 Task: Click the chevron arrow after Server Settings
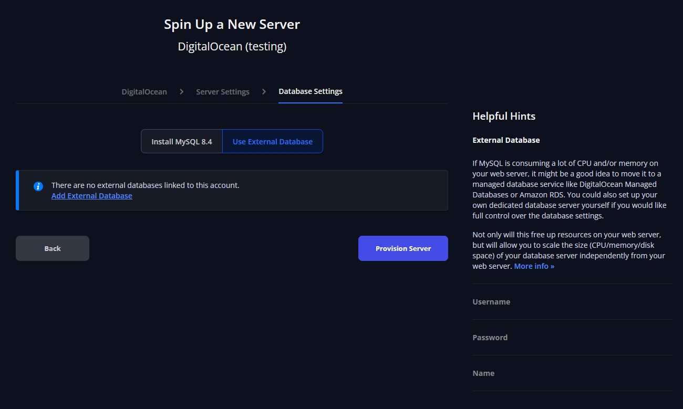point(264,92)
